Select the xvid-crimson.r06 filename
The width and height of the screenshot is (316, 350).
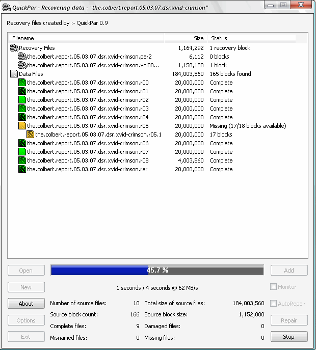tap(88, 143)
